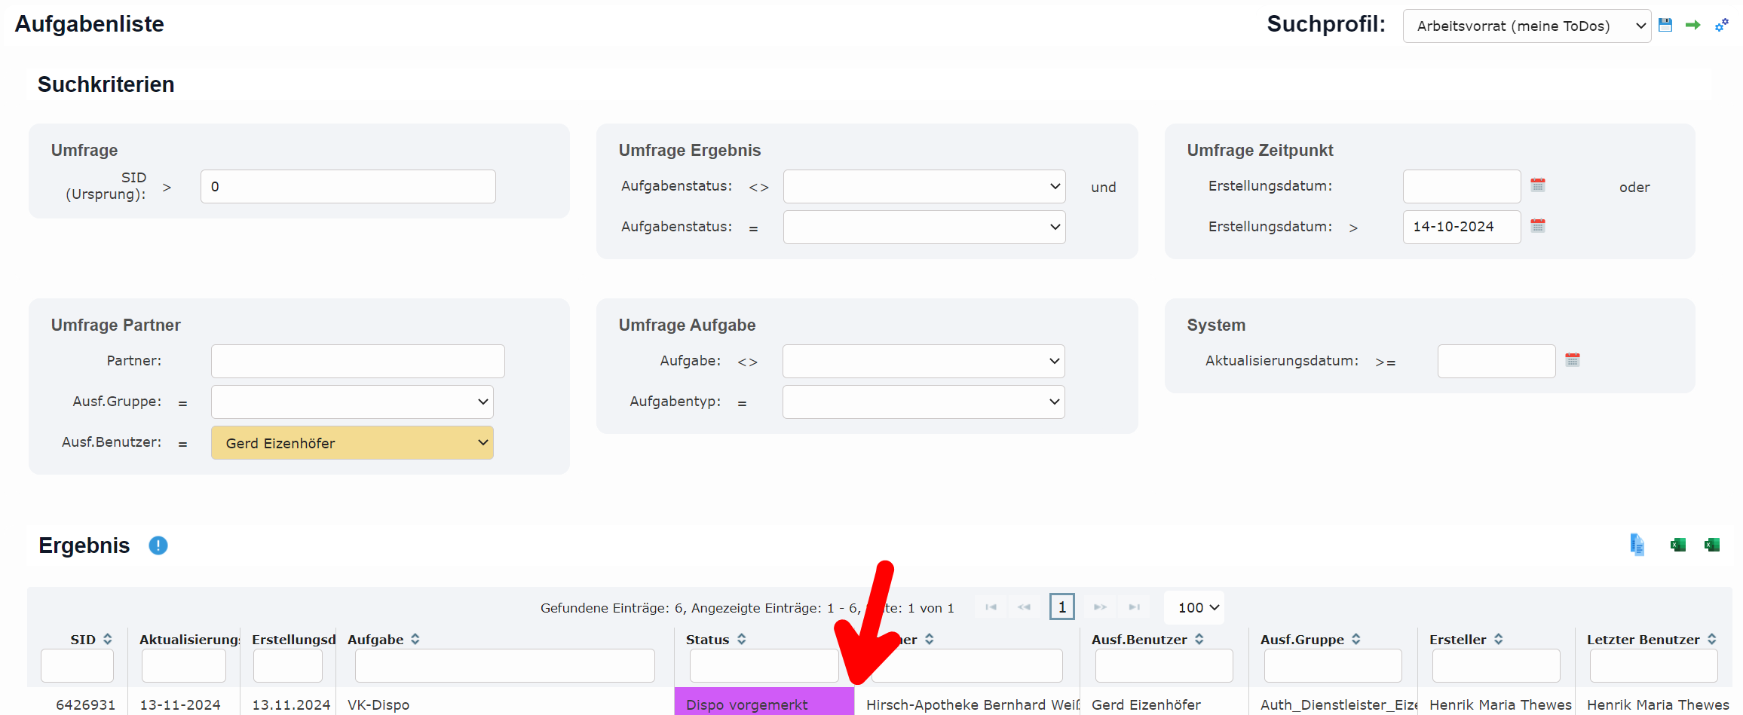This screenshot has width=1743, height=715.
Task: Click the rightmost Excel export icon
Action: pos(1712,545)
